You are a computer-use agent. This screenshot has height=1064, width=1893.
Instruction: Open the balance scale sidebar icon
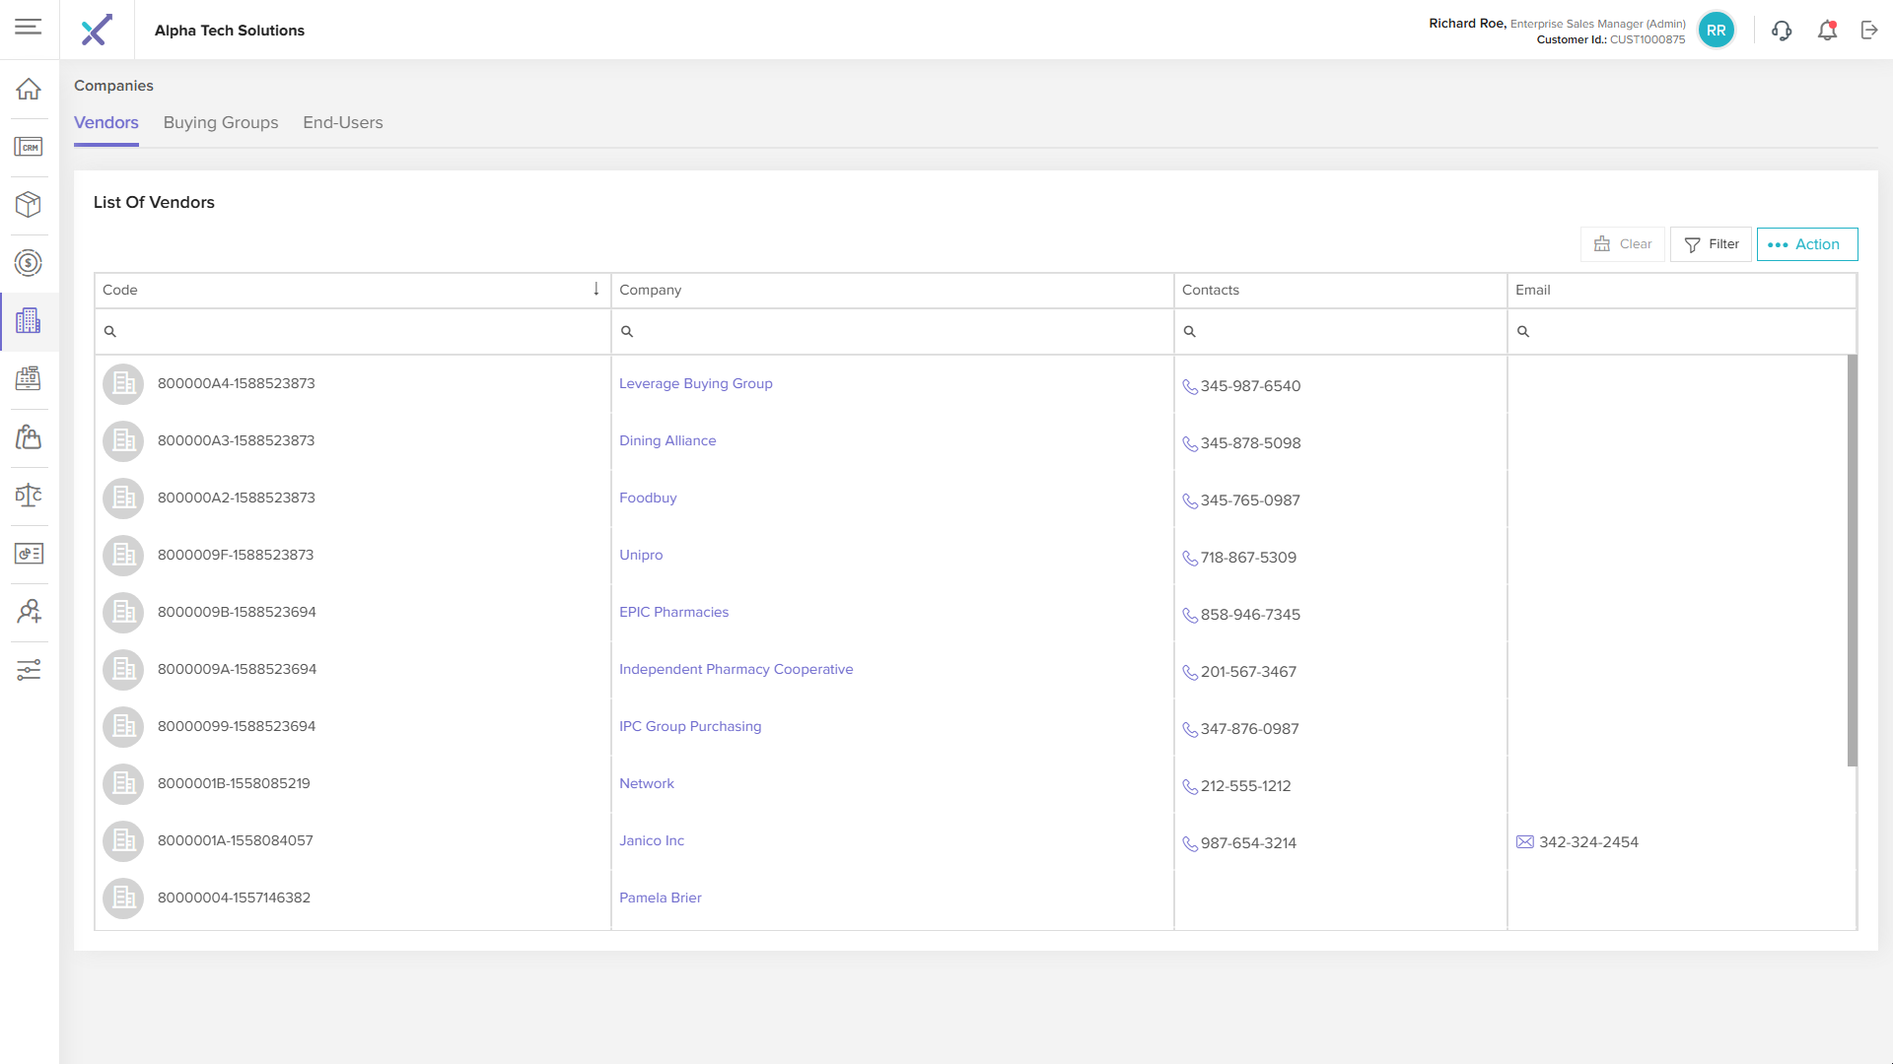[x=29, y=496]
